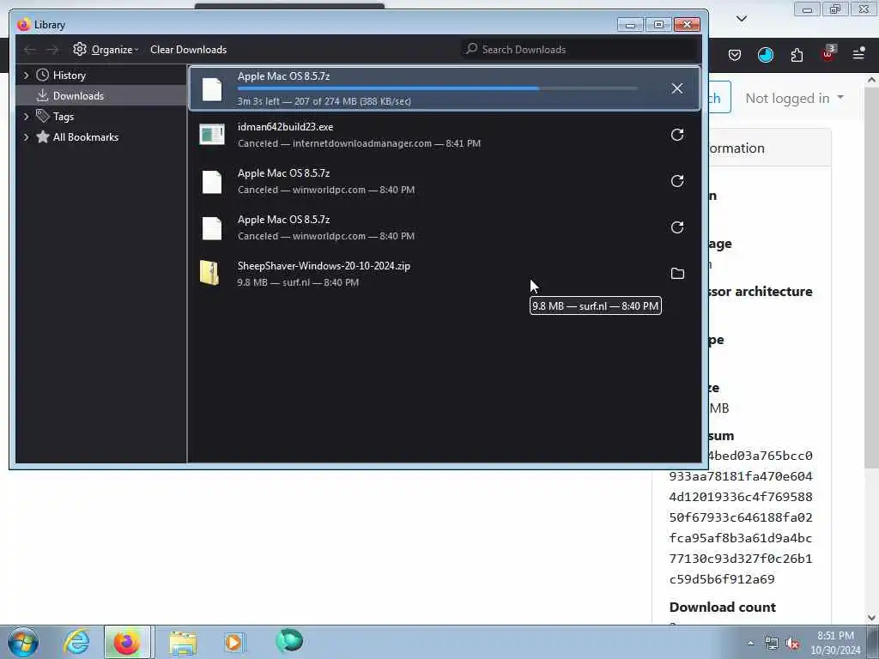This screenshot has width=879, height=659.
Task: Click the SheepShaver zip archive icon
Action: 209,273
